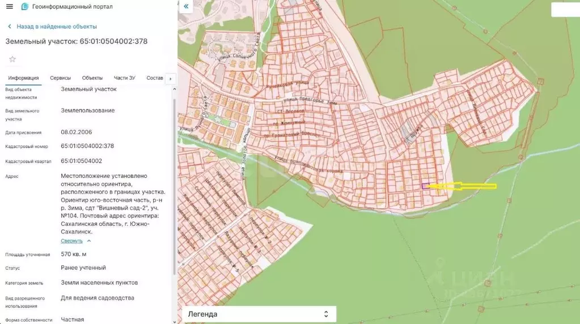This screenshot has width=580, height=324.
Task: Switch to the Сервисы tab
Action: 60,78
